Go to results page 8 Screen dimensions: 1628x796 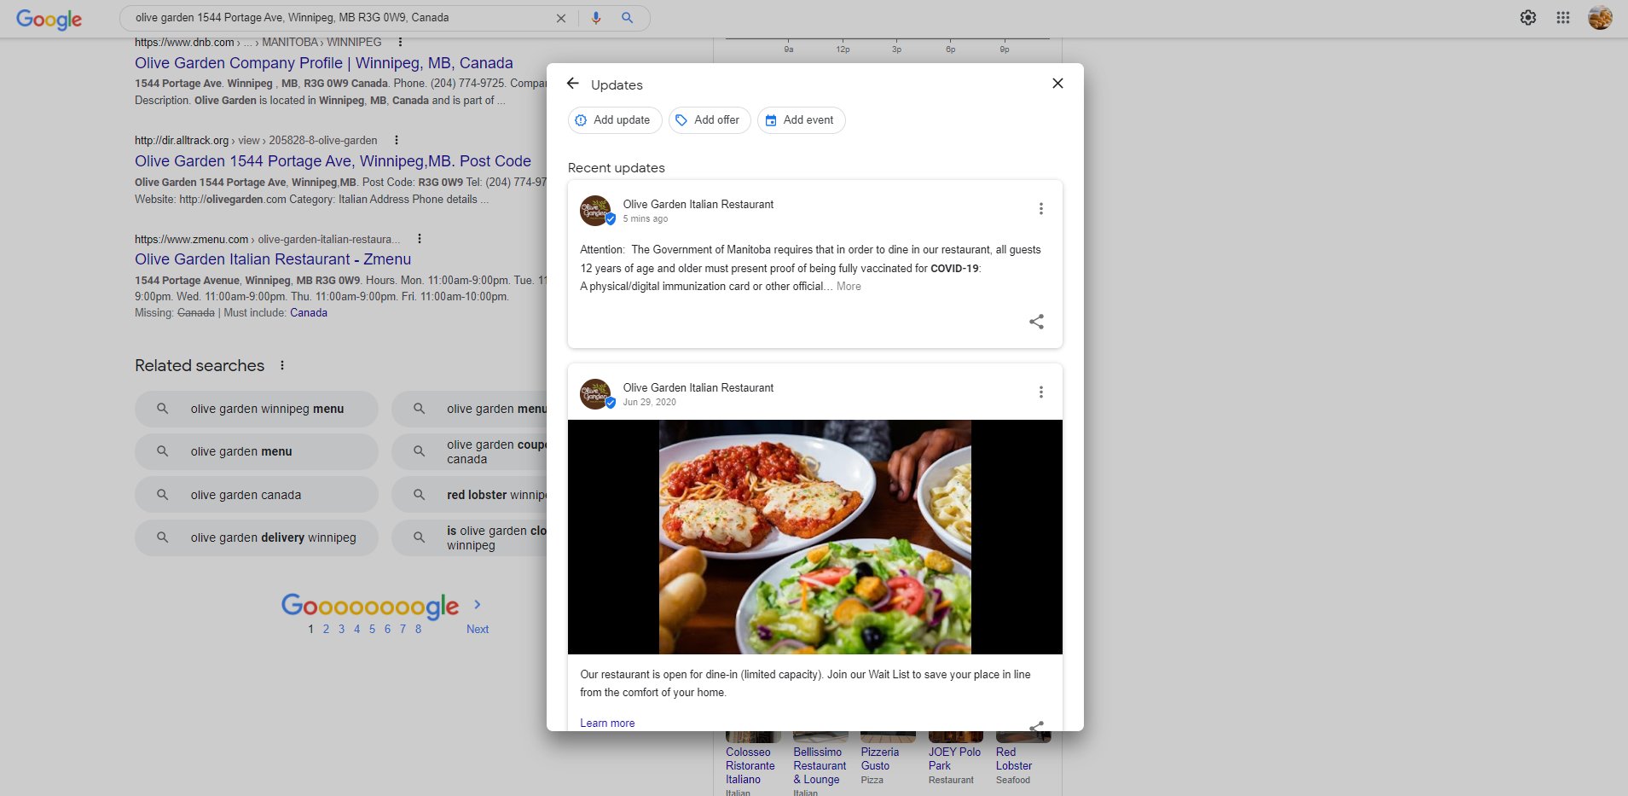click(x=418, y=630)
